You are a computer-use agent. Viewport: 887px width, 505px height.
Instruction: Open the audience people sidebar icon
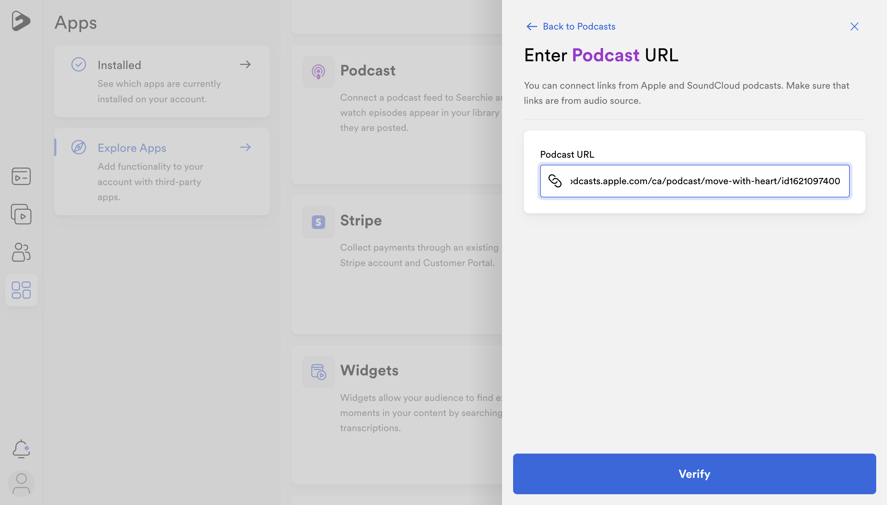(21, 252)
